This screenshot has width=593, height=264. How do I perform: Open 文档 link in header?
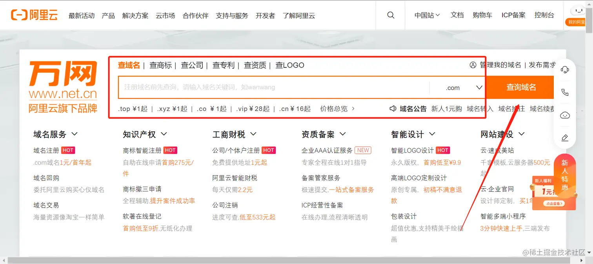(457, 15)
